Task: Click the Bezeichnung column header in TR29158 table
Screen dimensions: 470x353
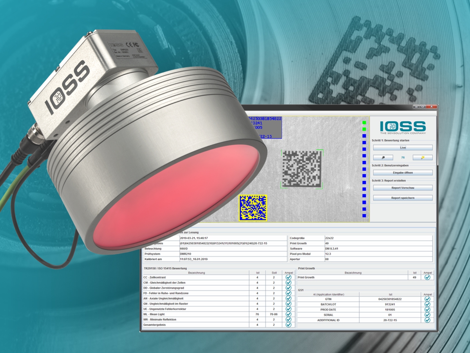Action: [196, 273]
